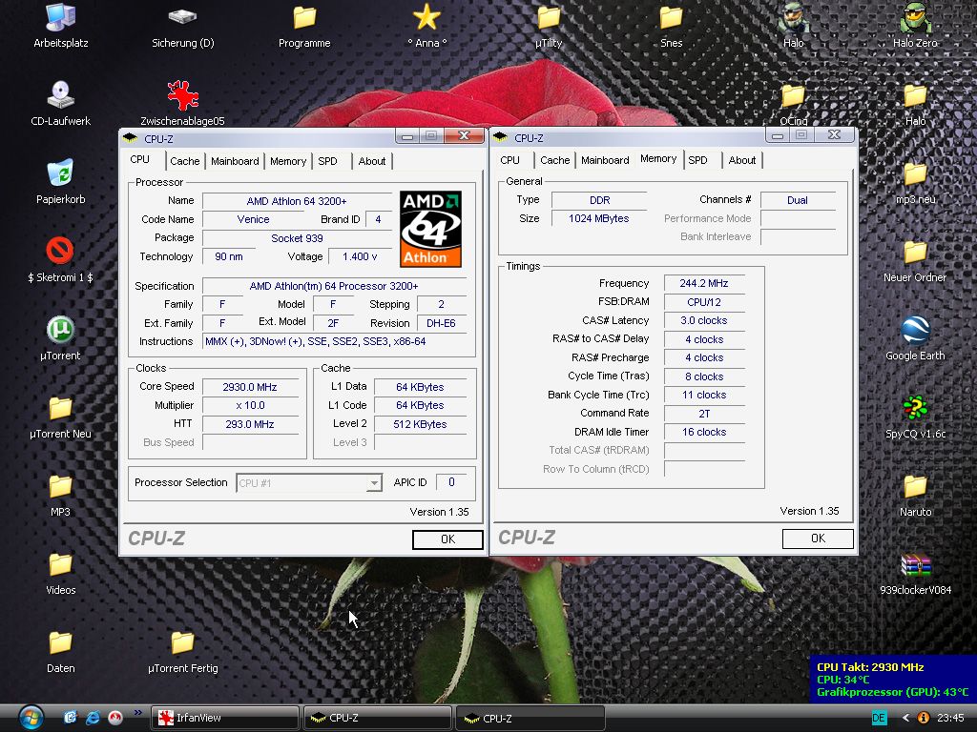The width and height of the screenshot is (977, 732).
Task: Click the '1024 MBytes' size value
Action: tap(599, 218)
